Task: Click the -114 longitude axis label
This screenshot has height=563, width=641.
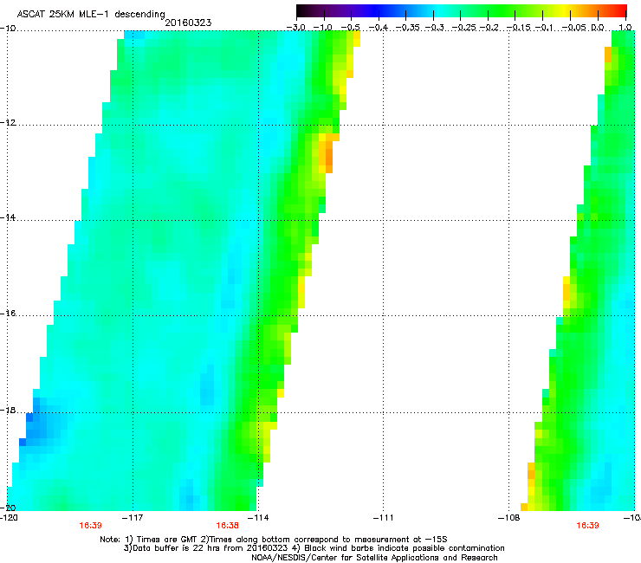Action: 258,518
